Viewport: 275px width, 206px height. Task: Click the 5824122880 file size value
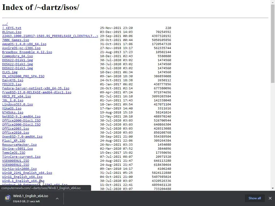pyautogui.click(x=161, y=173)
